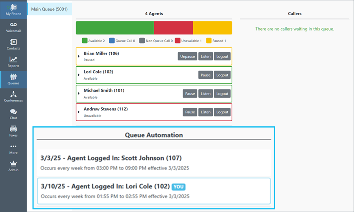Open Voicemail from the sidebar
Image resolution: width=354 pixels, height=212 pixels.
tap(13, 27)
